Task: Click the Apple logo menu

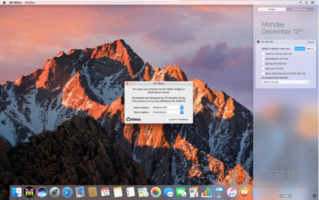Action: [x=4, y=2]
